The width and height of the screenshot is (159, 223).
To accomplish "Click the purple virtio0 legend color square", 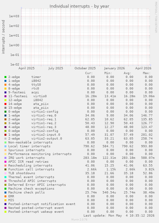I will point(5,96).
